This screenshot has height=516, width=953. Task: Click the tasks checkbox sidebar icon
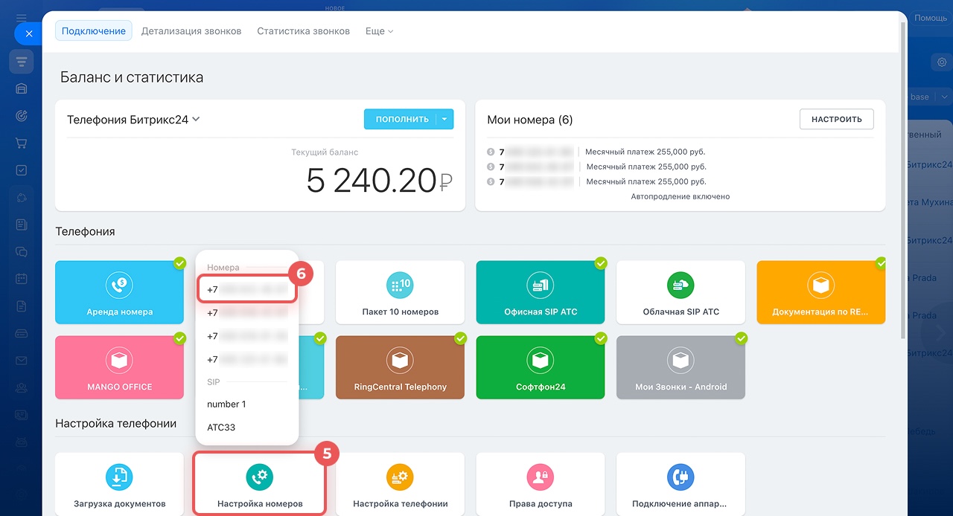point(21,170)
